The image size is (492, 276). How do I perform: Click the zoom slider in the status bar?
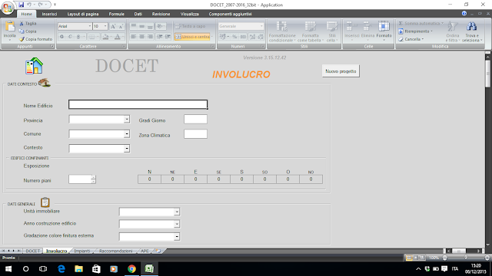(x=466, y=258)
